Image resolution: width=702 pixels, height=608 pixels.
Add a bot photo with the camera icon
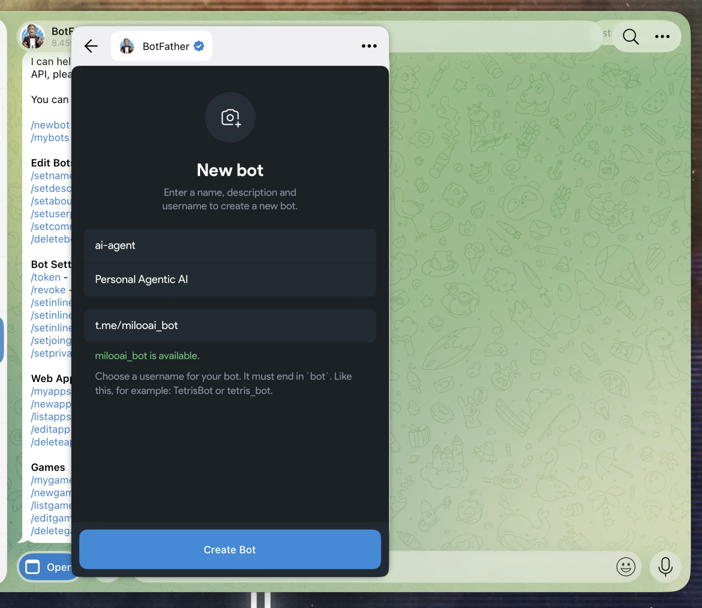(230, 117)
